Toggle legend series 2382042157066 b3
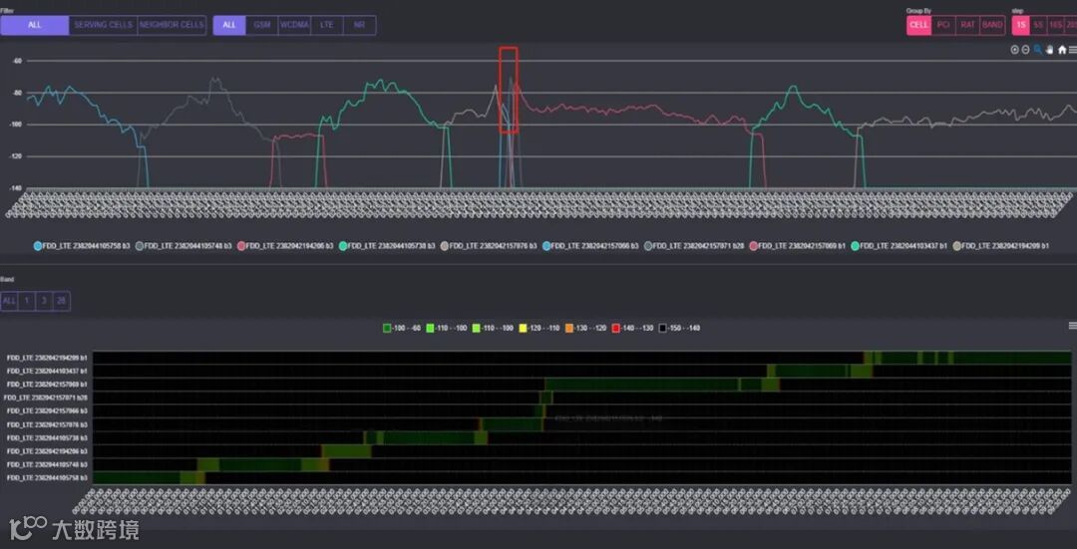 pyautogui.click(x=590, y=246)
